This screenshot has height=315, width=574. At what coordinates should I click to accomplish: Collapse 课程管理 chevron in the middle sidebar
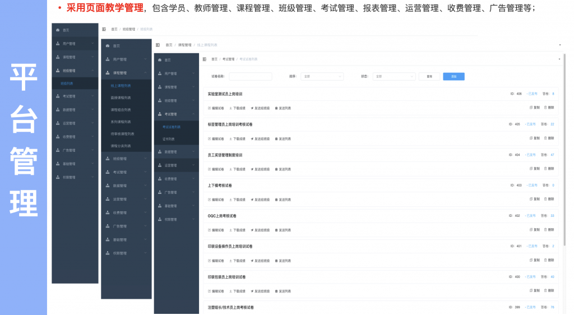pos(145,73)
